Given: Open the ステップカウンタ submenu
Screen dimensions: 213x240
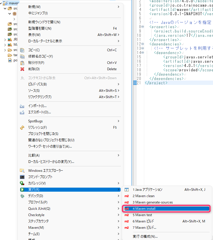Looking at the screenshot, I should (71, 221).
